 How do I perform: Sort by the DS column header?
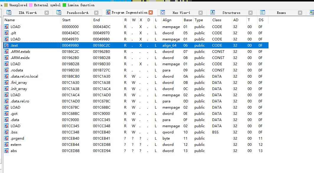[263, 20]
